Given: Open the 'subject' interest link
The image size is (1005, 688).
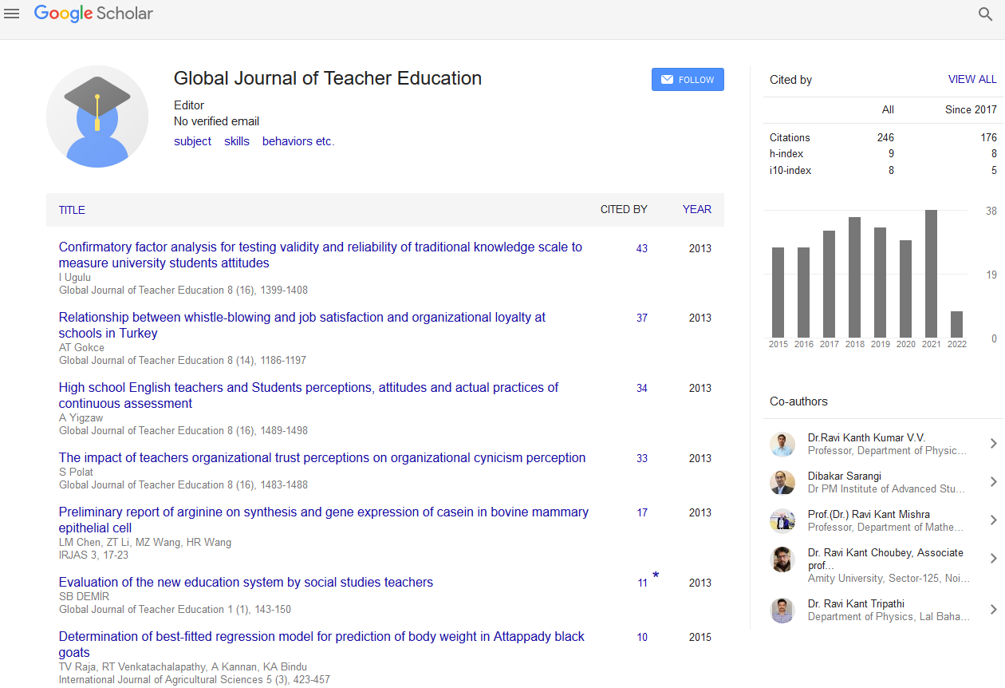Looking at the screenshot, I should (193, 141).
